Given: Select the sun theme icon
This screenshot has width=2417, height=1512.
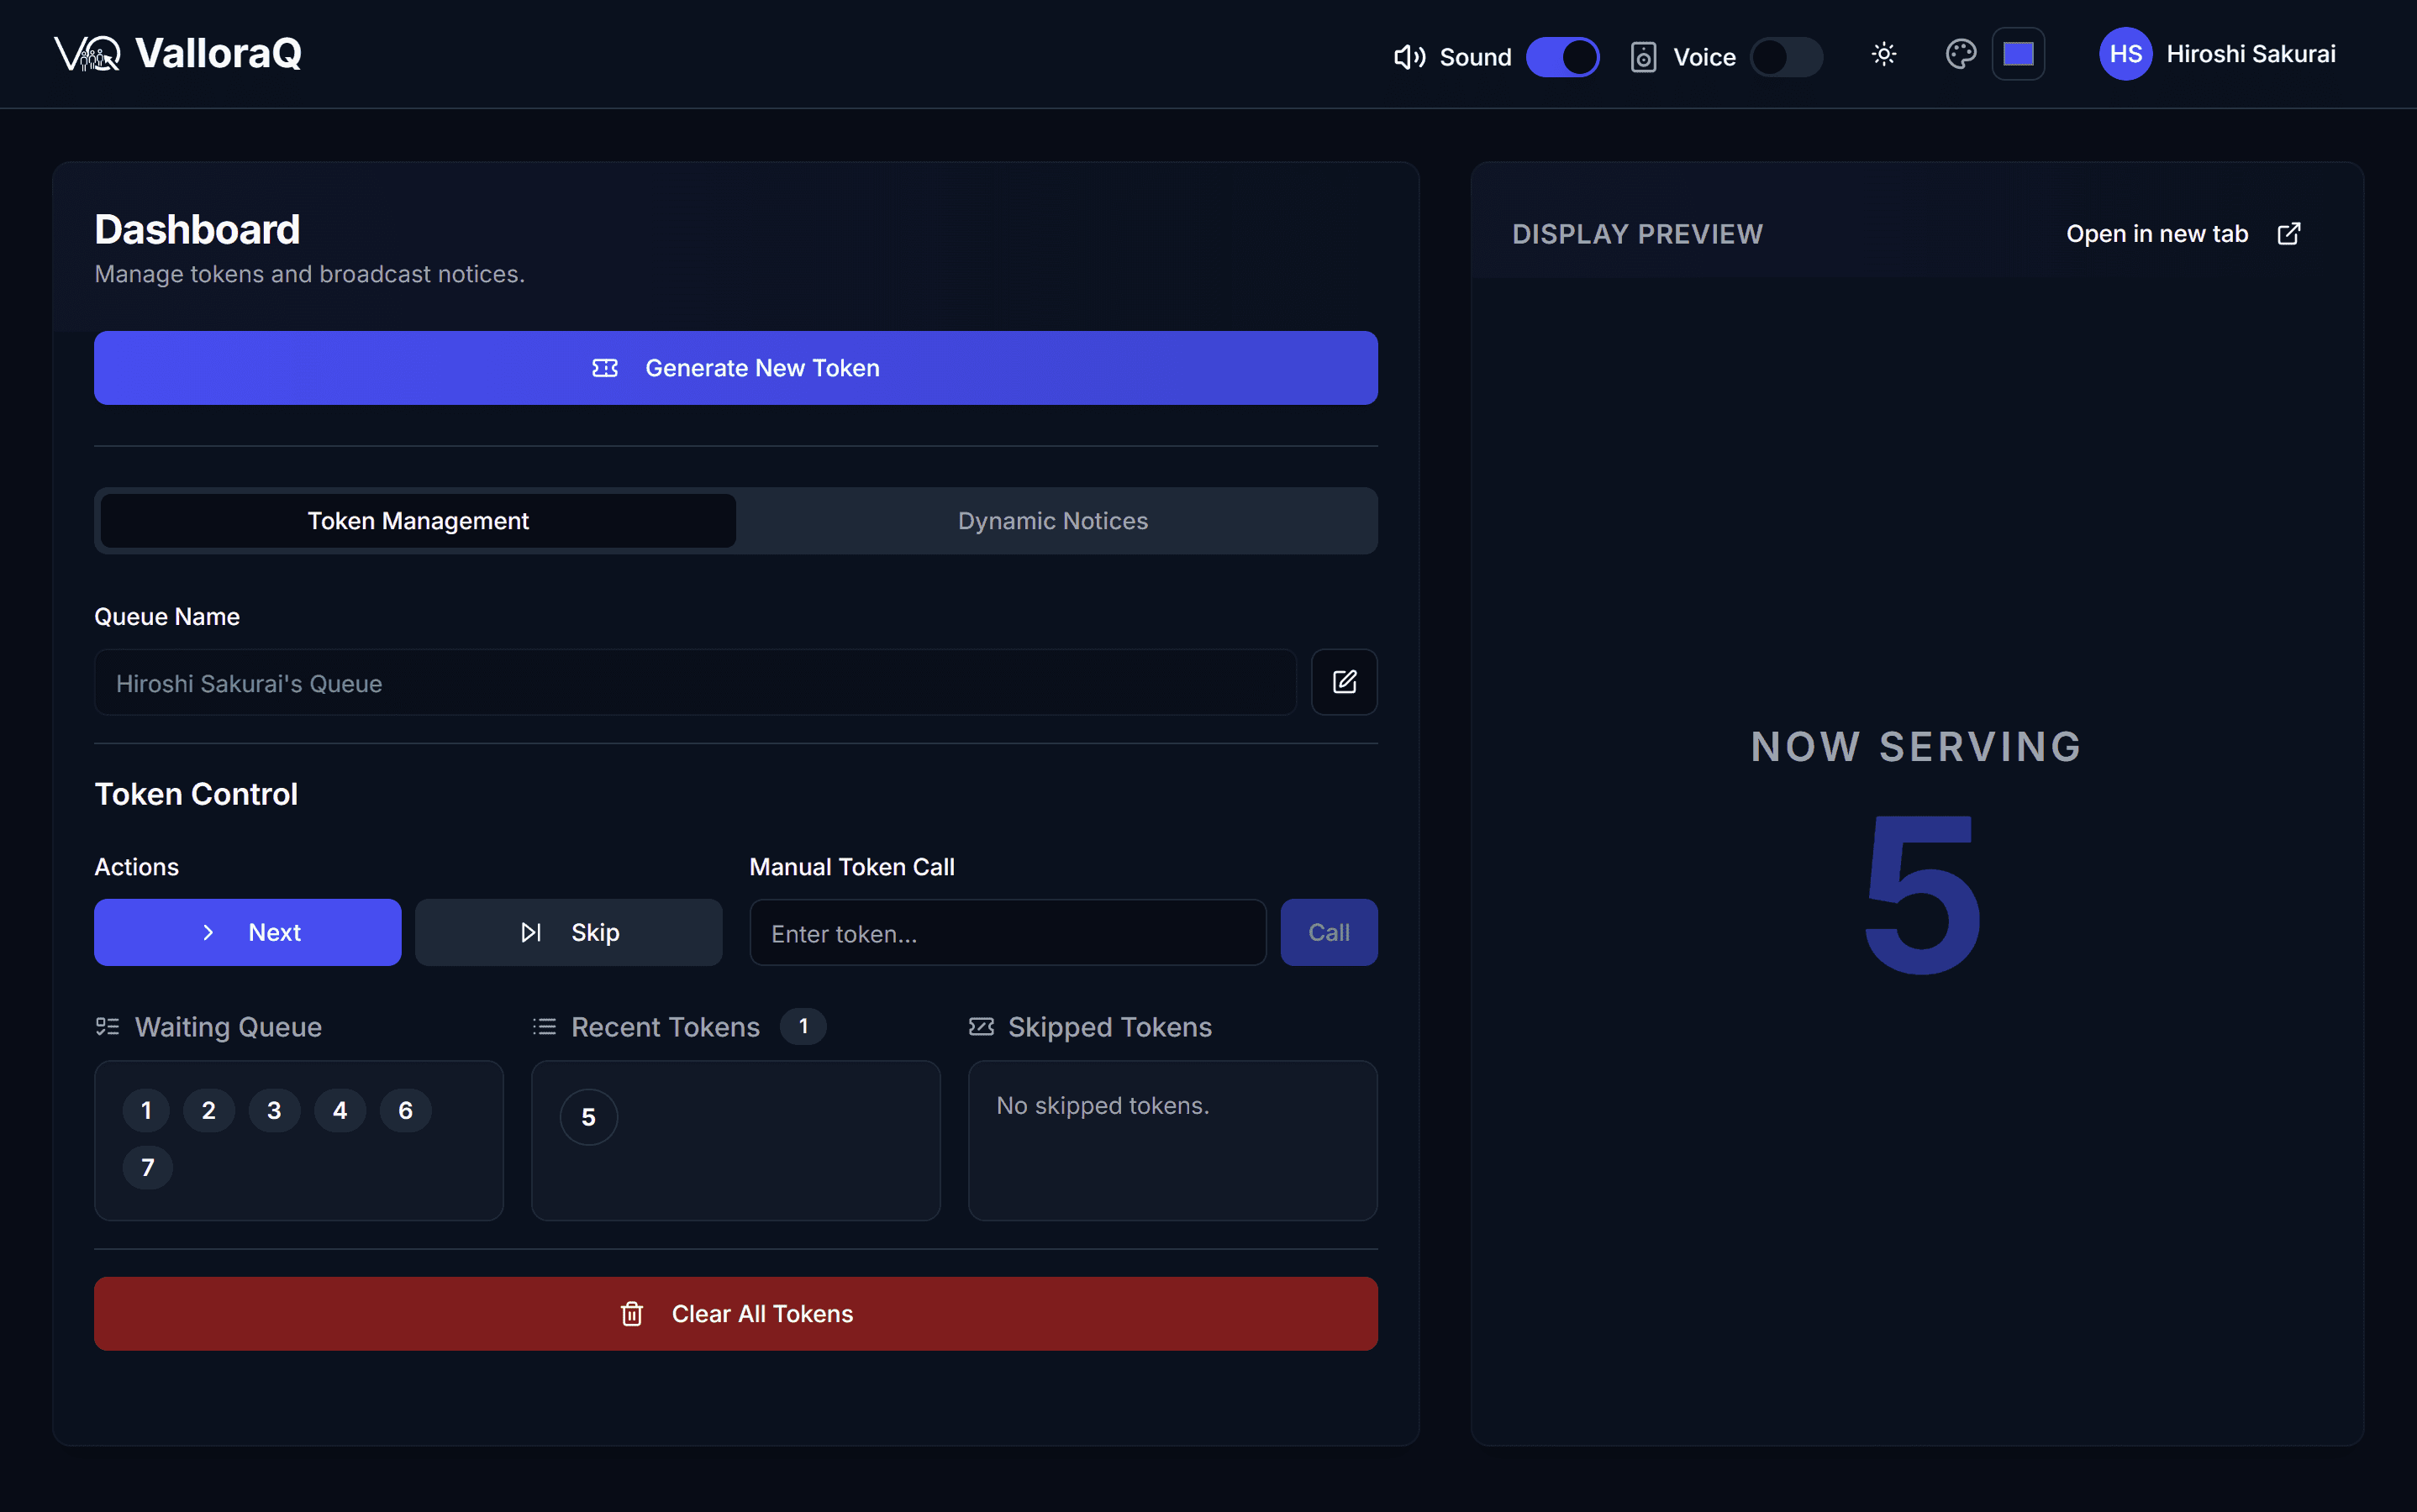Looking at the screenshot, I should coord(1884,55).
